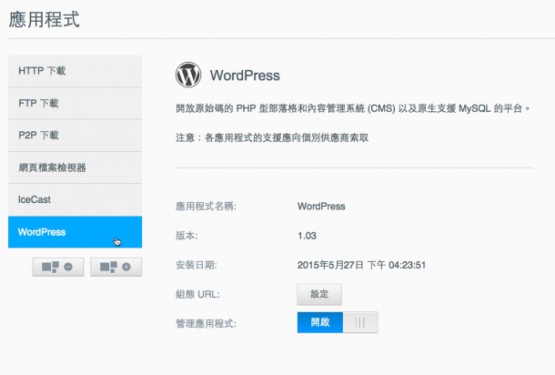The image size is (555, 375).
Task: Click the 應用程式名稱 label
Action: tap(206, 206)
